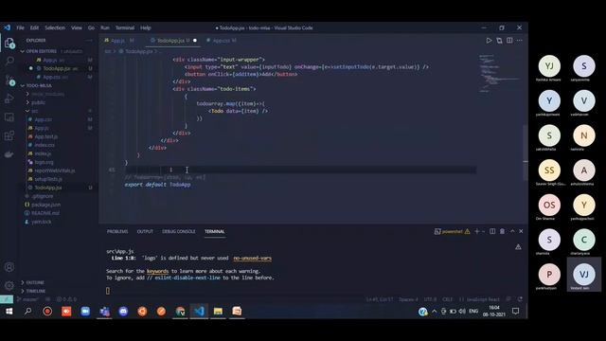
Task: Open Discord from the taskbar
Action: (123, 312)
